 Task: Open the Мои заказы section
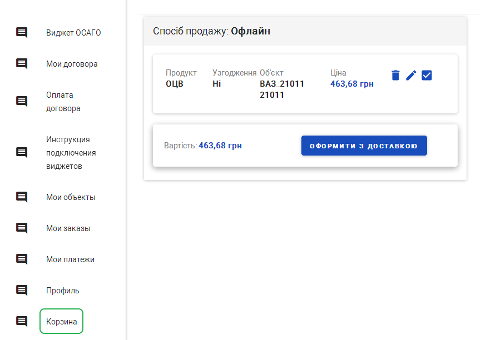[68, 228]
